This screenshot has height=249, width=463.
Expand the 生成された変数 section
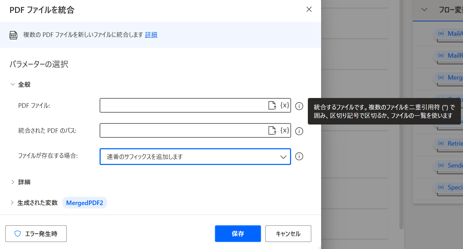pyautogui.click(x=12, y=203)
